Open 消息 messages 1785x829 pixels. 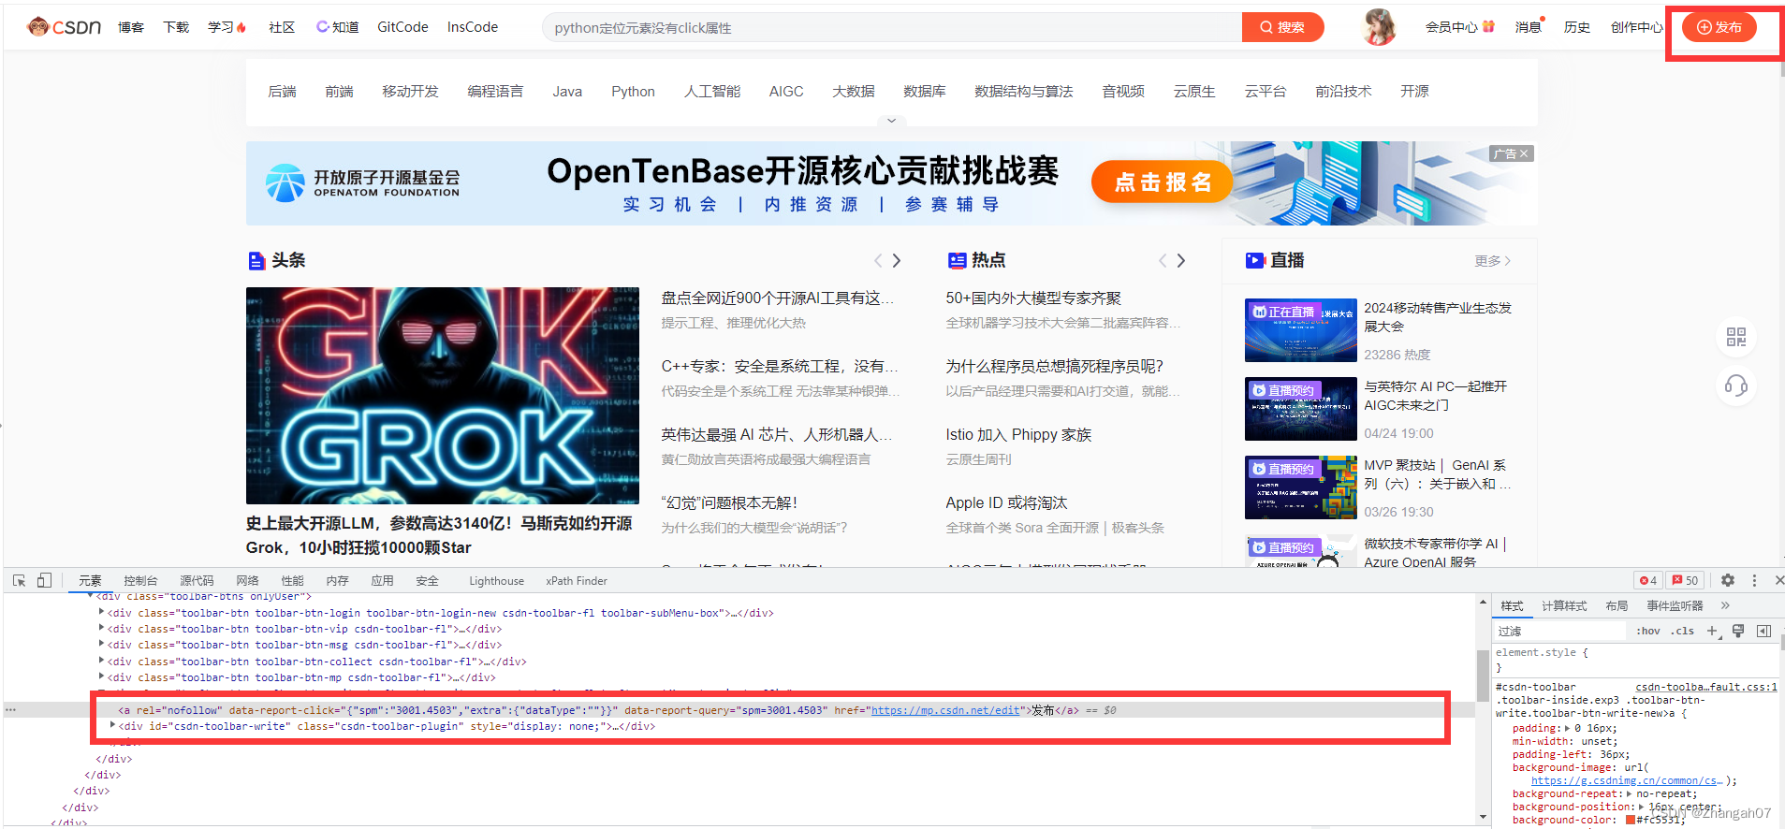click(x=1529, y=27)
